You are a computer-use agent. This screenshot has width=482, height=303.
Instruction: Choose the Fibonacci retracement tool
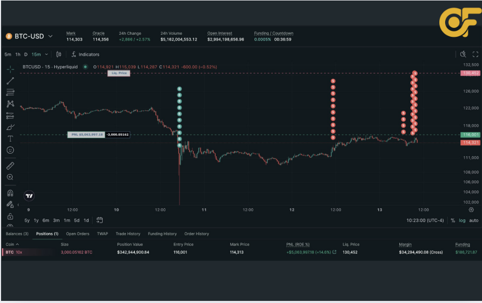coord(10,93)
